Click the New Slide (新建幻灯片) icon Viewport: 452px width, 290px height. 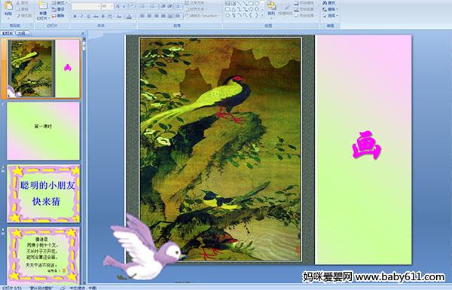click(x=42, y=10)
